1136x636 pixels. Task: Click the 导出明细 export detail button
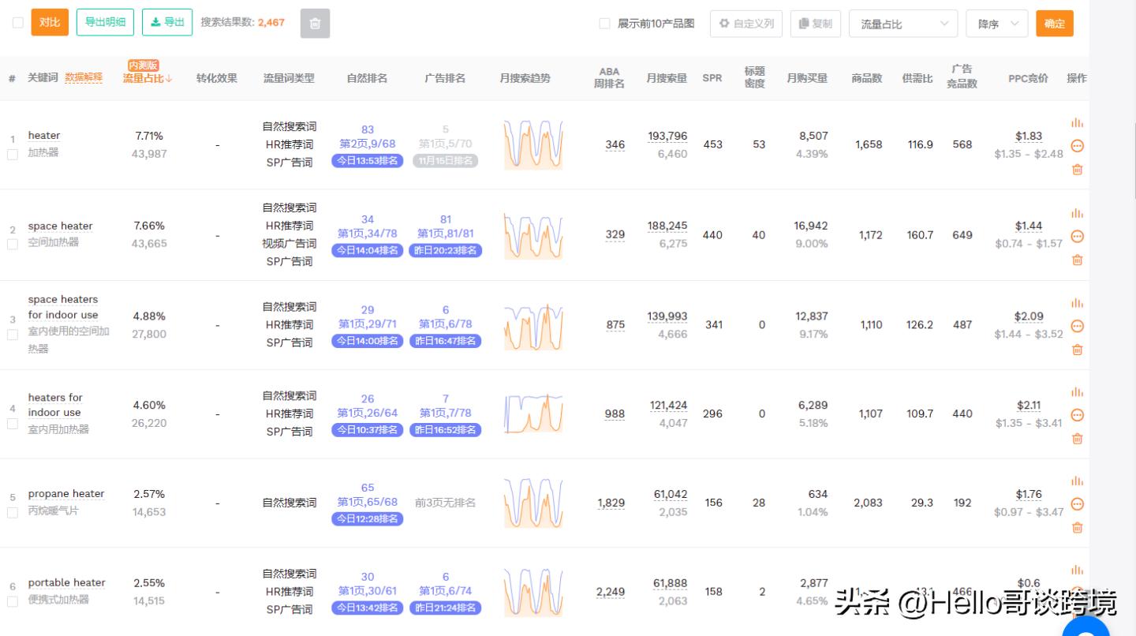[x=105, y=22]
